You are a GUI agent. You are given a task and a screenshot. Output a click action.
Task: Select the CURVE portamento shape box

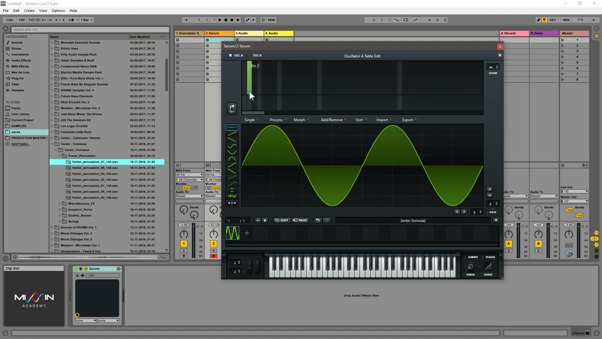488,266
